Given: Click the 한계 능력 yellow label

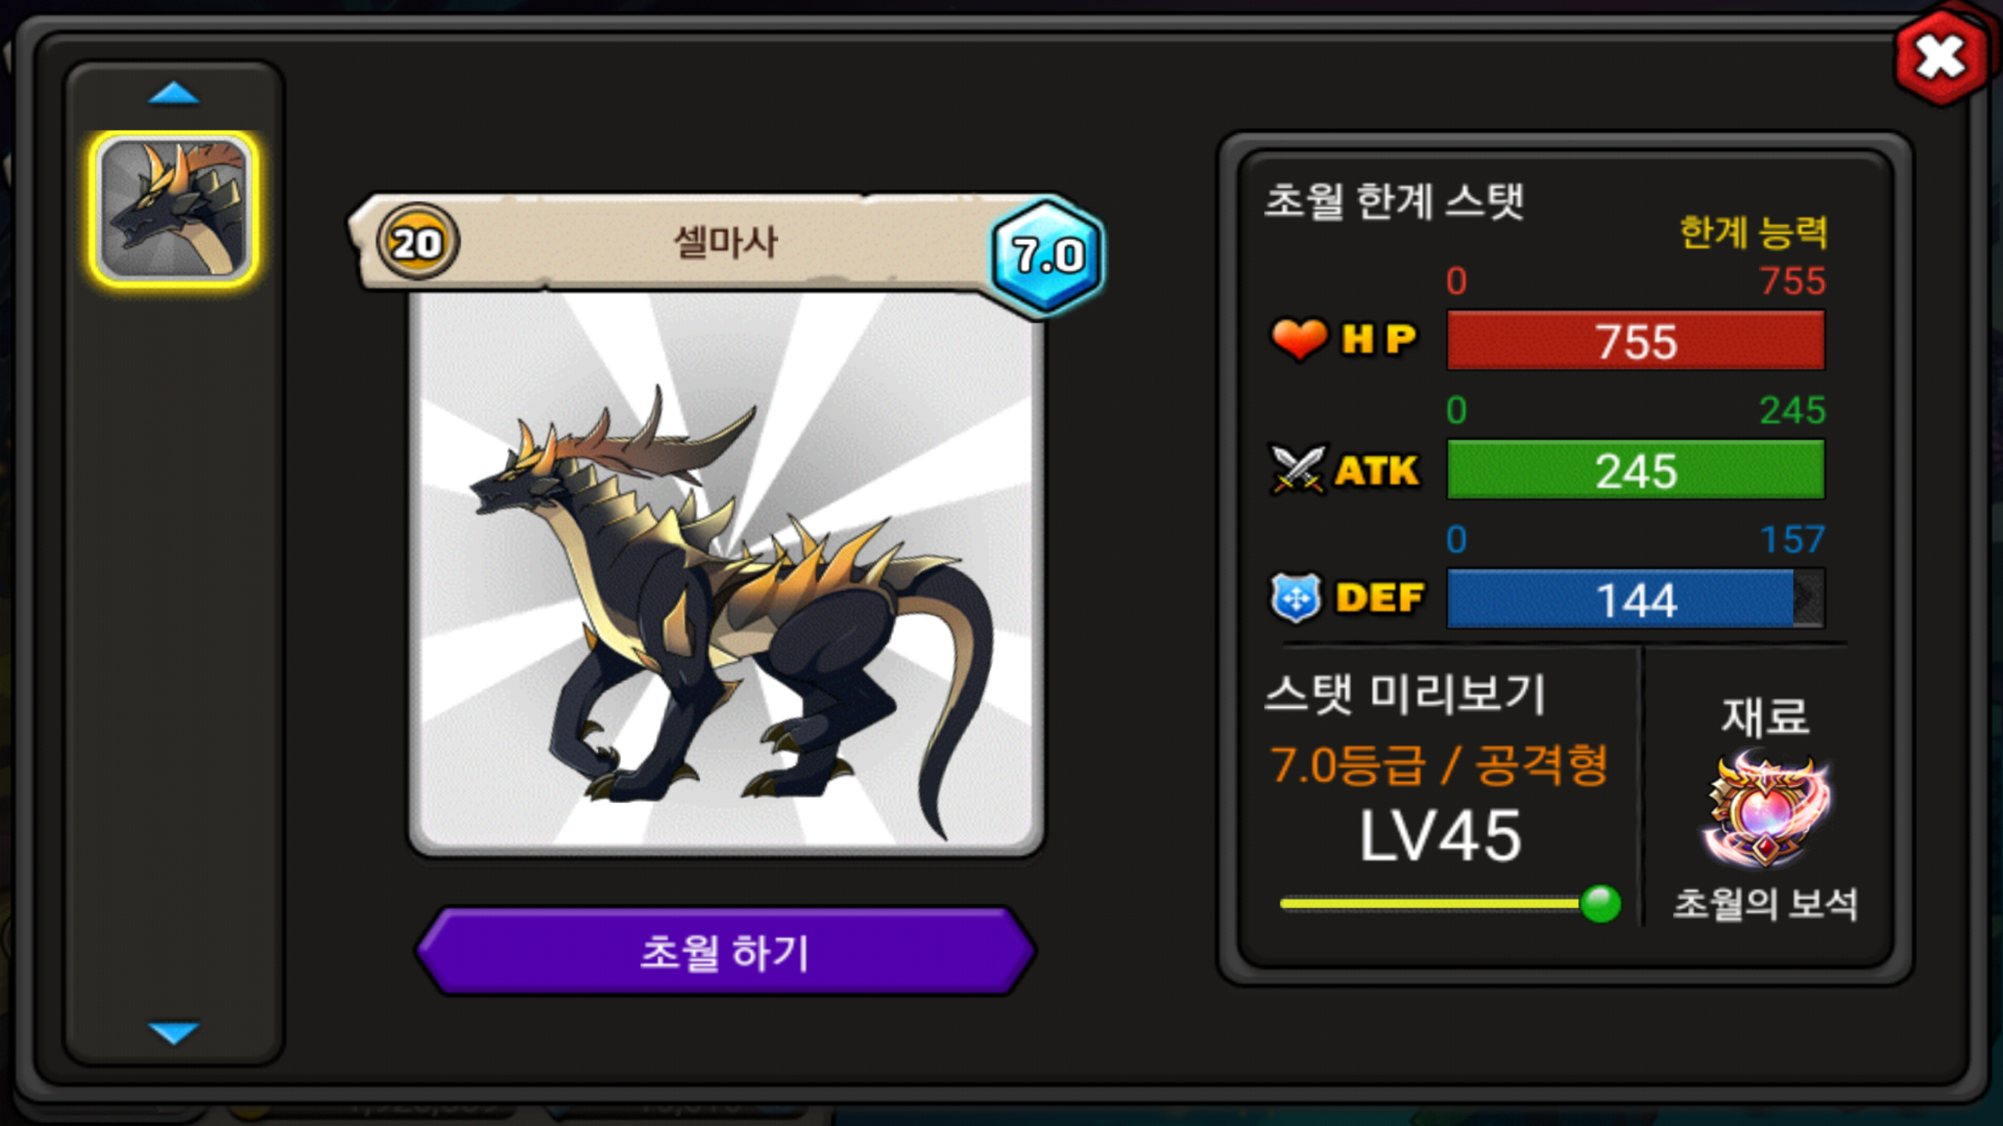Looking at the screenshot, I should (x=1753, y=231).
